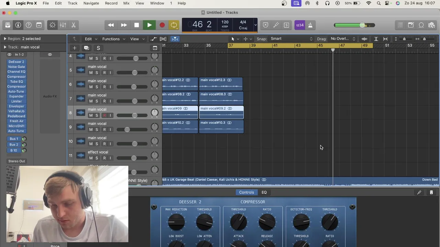Open Smart Controls dial icon
This screenshot has height=247, width=440.
pyautogui.click(x=53, y=25)
